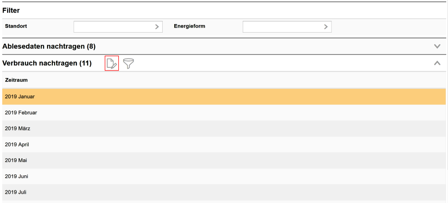The image size is (448, 203).
Task: Click the Verbrauch nachtragen (11) heading
Action: click(47, 63)
